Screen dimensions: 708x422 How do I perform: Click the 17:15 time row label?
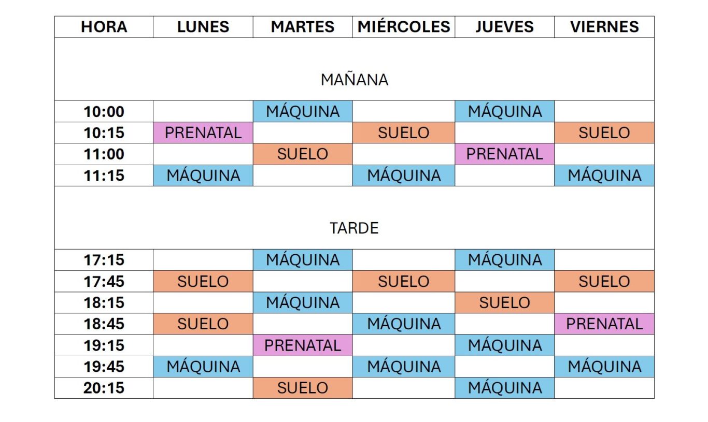click(x=104, y=260)
